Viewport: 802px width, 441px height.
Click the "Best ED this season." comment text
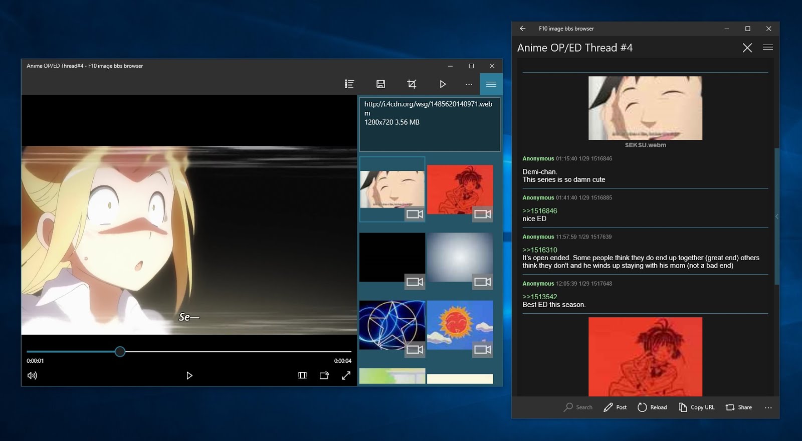pos(554,305)
